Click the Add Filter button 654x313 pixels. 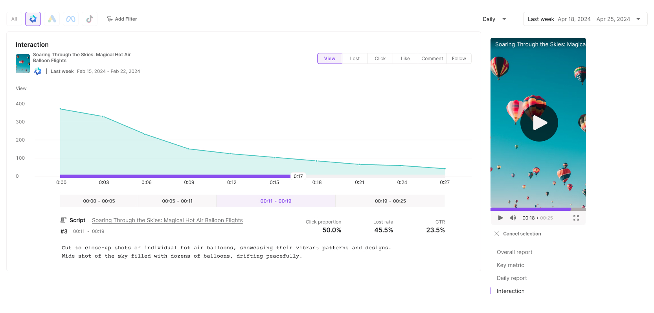point(122,19)
